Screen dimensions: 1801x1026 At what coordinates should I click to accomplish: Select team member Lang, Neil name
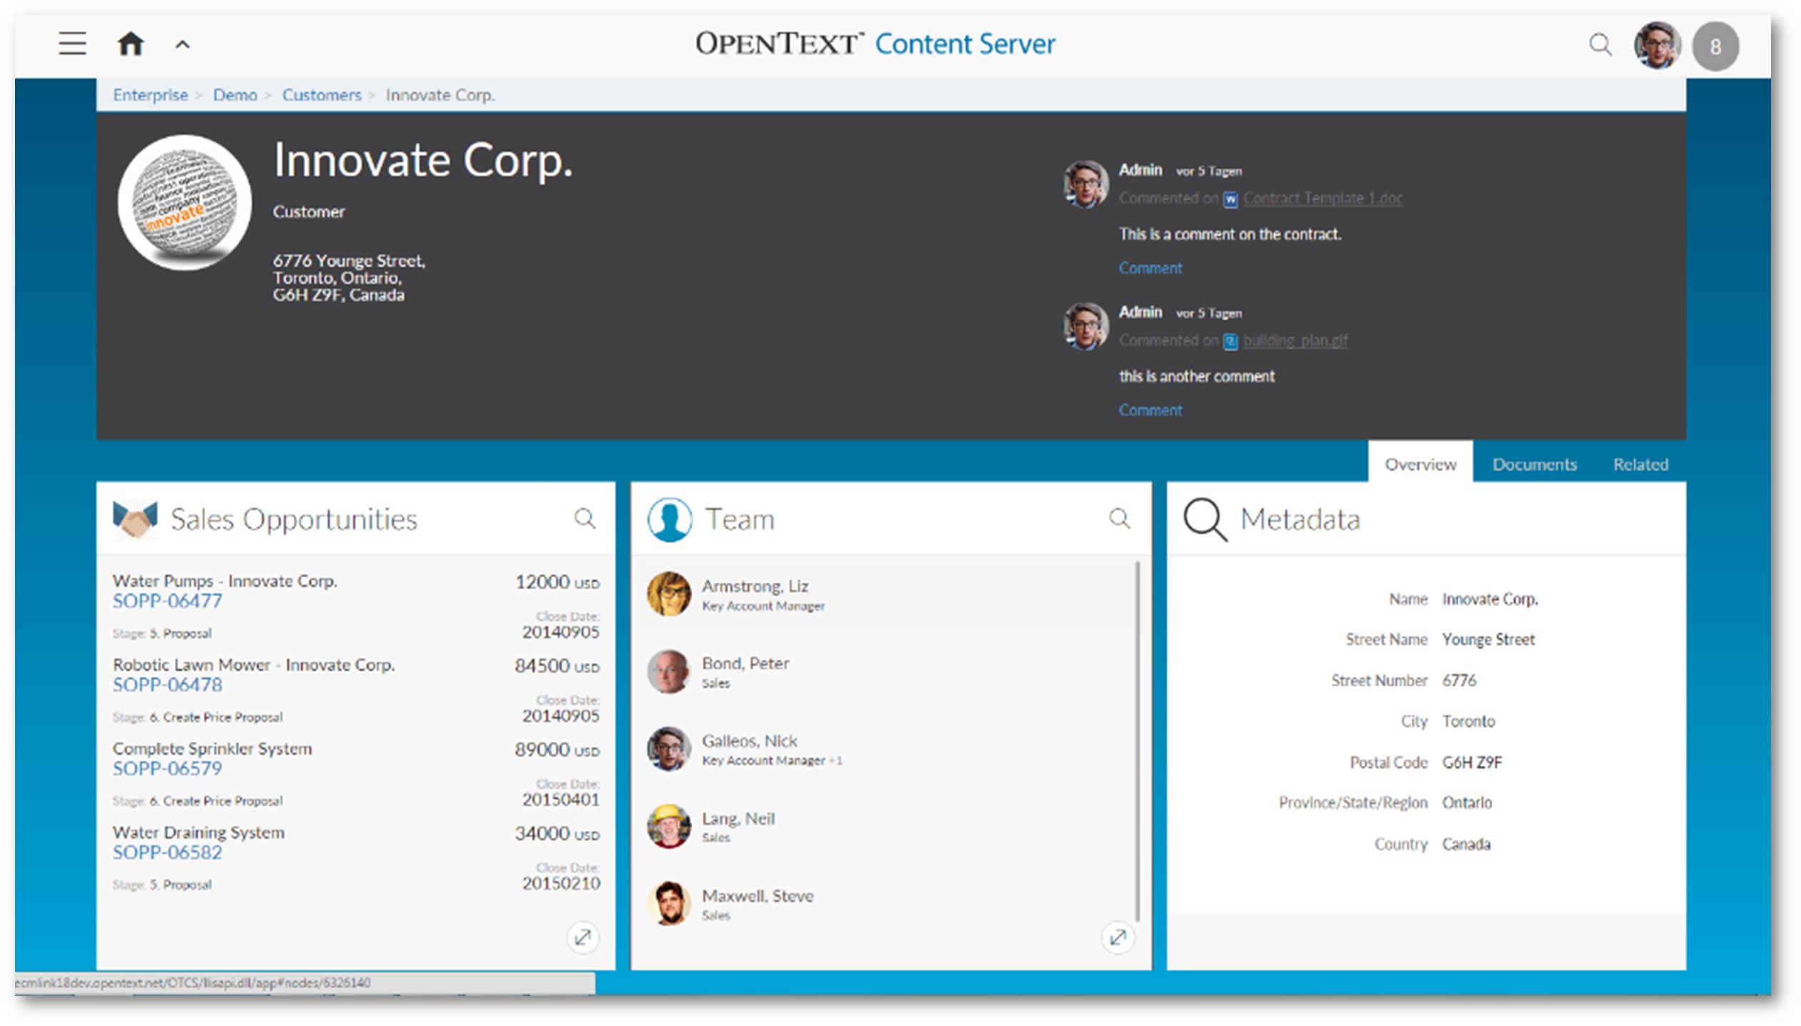point(738,818)
